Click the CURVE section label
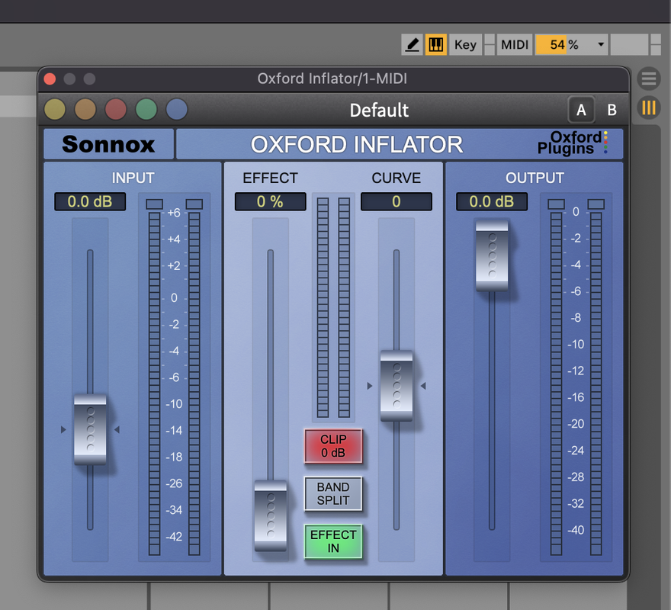The height and width of the screenshot is (610, 671). (x=396, y=178)
